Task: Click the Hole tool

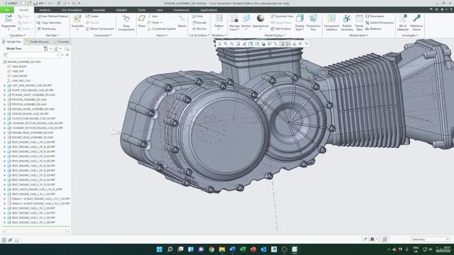Action: point(197,16)
